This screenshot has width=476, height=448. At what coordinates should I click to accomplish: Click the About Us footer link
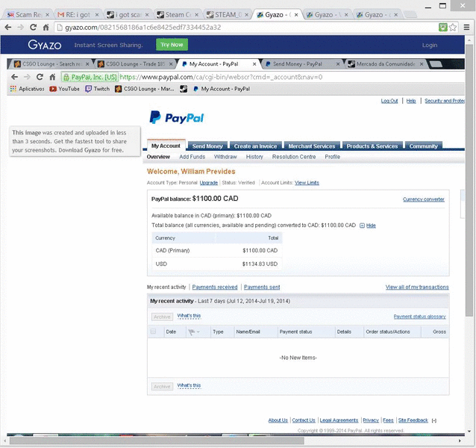[278, 420]
